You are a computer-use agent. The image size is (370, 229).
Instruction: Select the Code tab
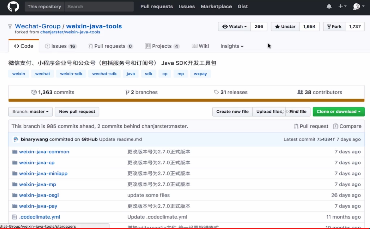pyautogui.click(x=24, y=46)
